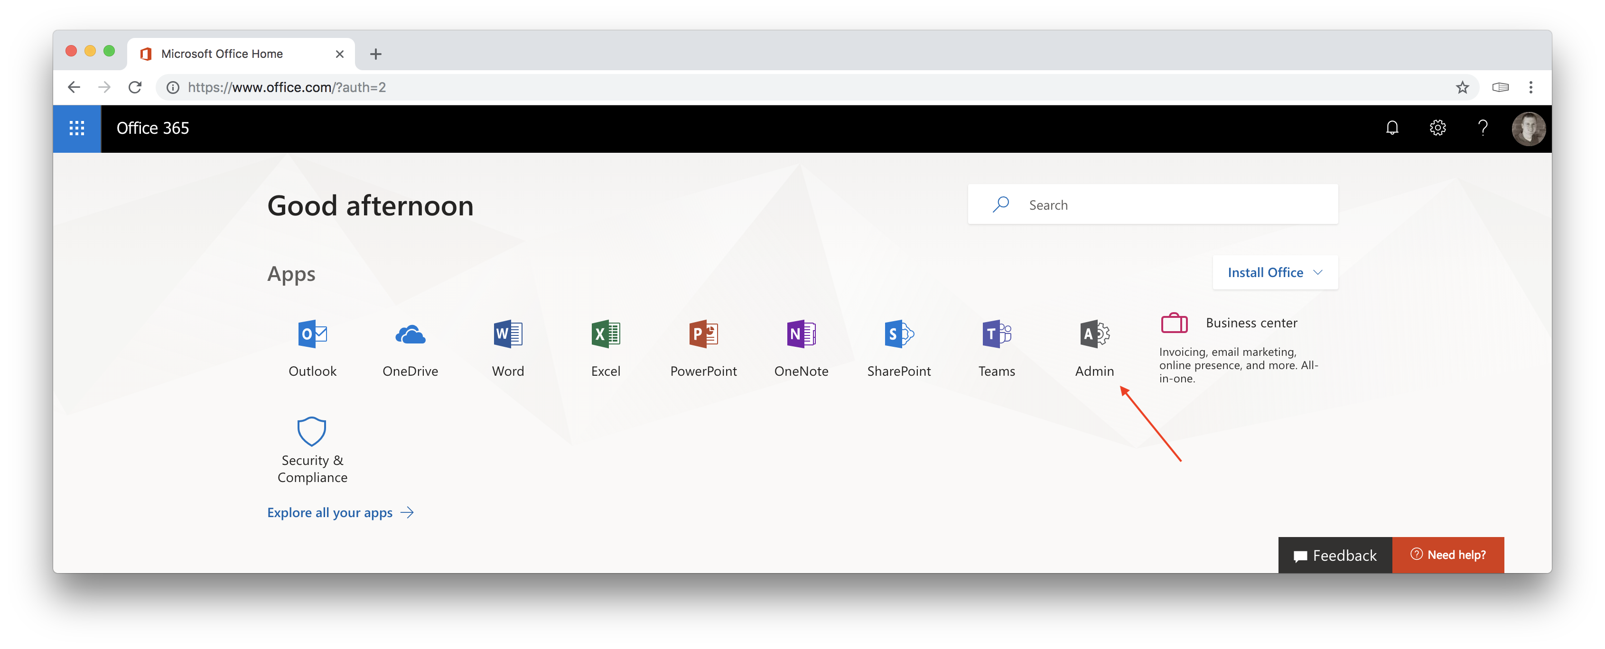The height and width of the screenshot is (649, 1605).
Task: Bookmark this page with the star
Action: point(1463,87)
